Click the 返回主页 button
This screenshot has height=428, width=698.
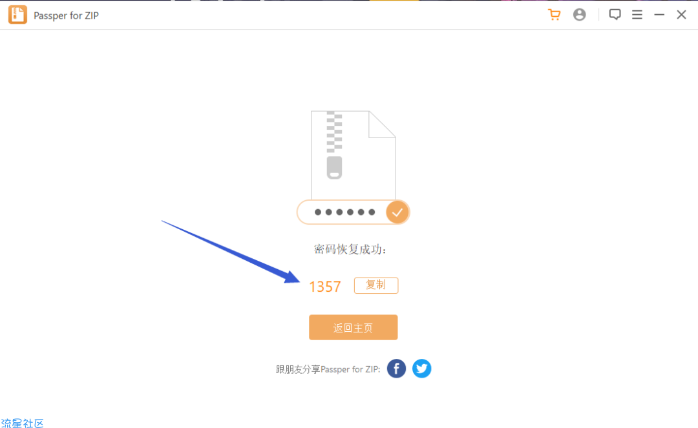pos(353,327)
